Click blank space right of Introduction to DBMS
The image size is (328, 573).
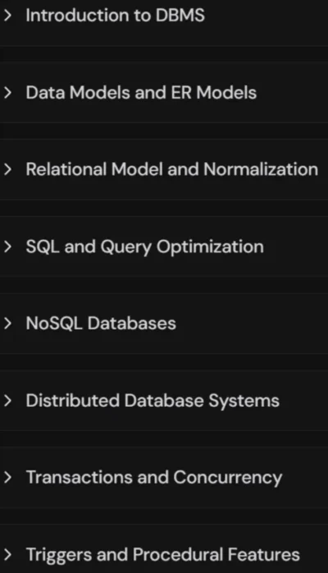click(x=266, y=16)
